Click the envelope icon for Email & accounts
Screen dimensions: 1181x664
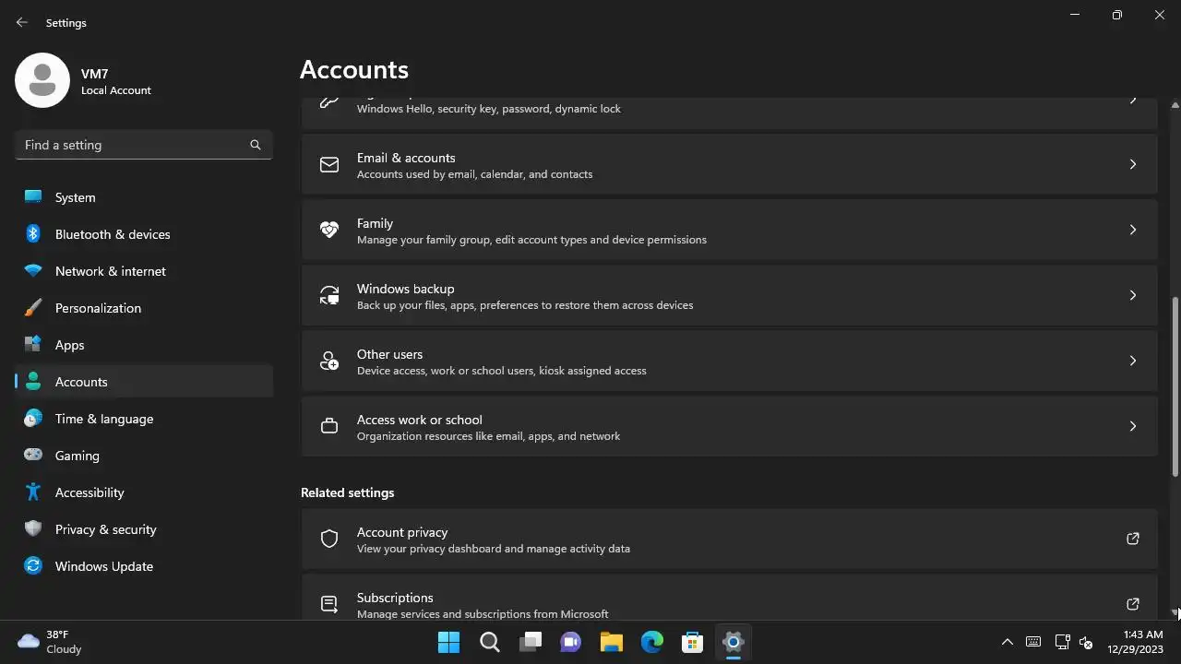329,164
